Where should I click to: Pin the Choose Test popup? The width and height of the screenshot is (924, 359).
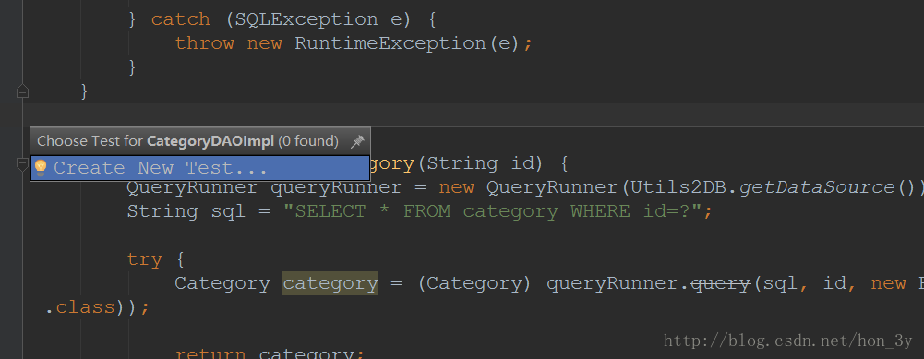pyautogui.click(x=356, y=141)
